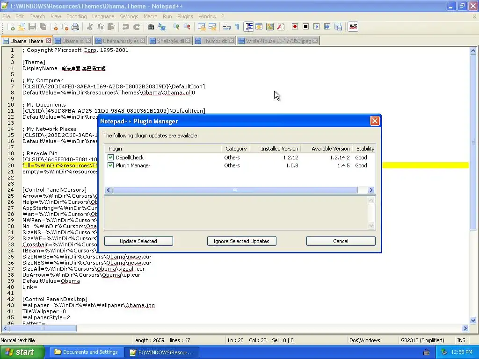This screenshot has height=359, width=479.
Task: Click the New file toolbar icon
Action: (11, 27)
